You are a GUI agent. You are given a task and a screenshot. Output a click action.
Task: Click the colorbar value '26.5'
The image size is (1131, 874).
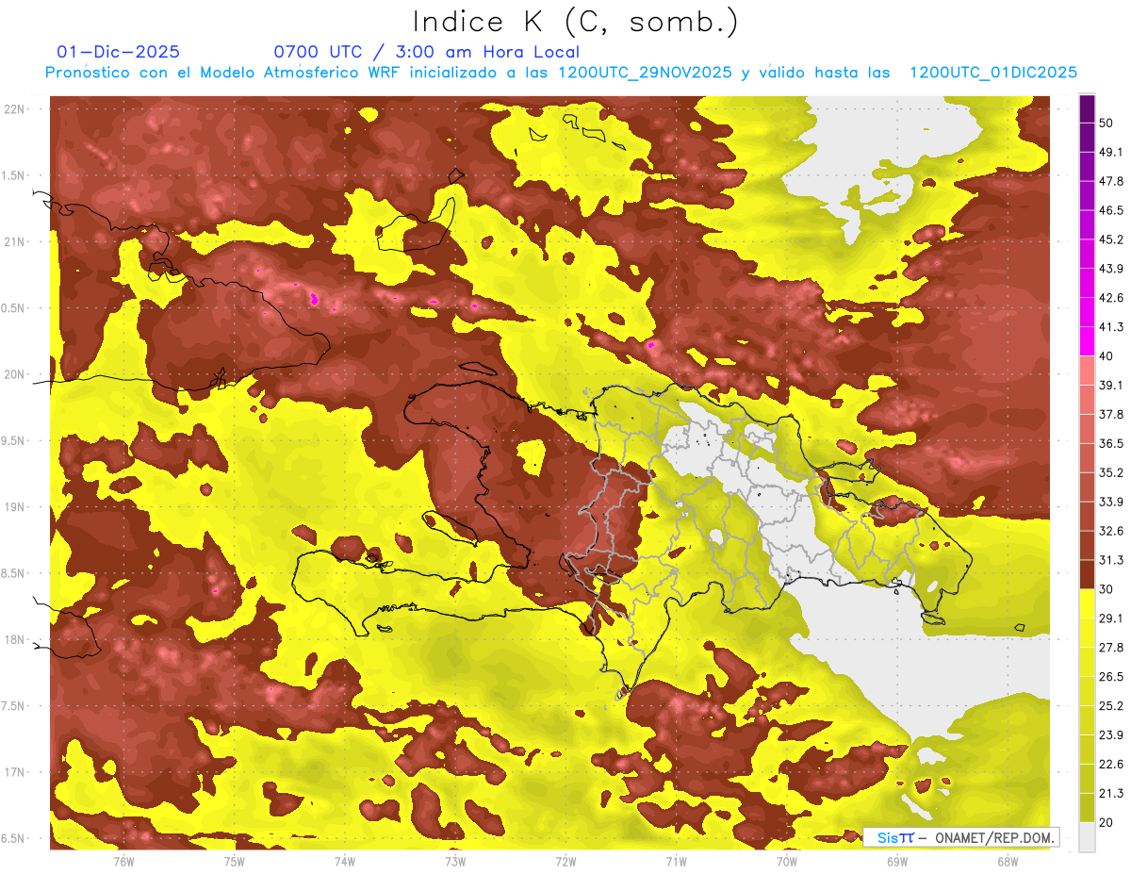[x=1111, y=676]
